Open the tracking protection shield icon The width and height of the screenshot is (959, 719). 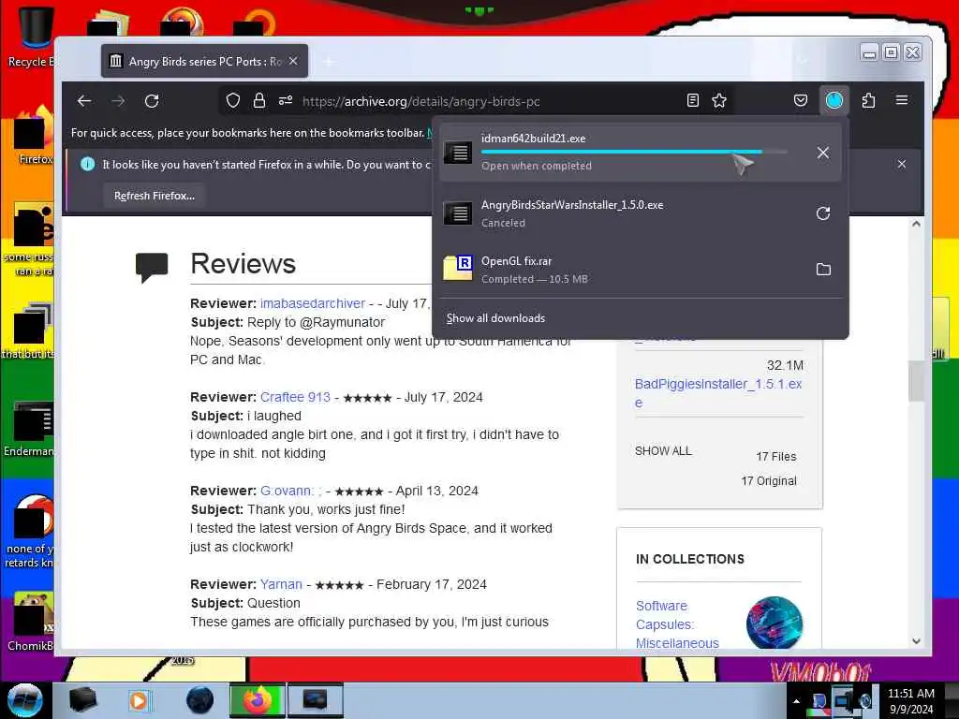(232, 101)
